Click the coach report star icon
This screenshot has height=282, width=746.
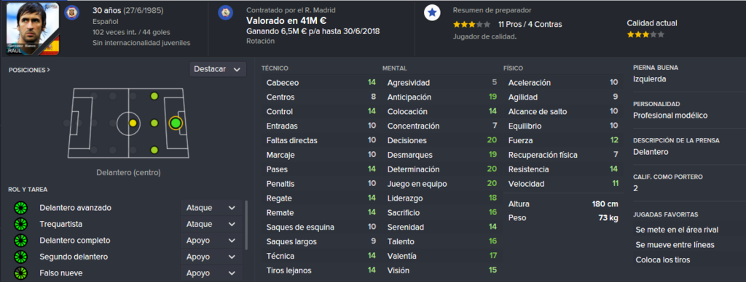[x=432, y=13]
